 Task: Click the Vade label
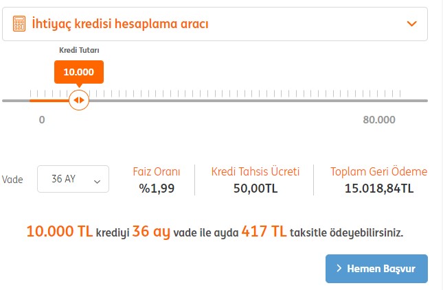coord(12,180)
